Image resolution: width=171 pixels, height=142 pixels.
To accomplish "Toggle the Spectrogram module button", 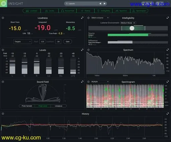I will pos(139,11).
